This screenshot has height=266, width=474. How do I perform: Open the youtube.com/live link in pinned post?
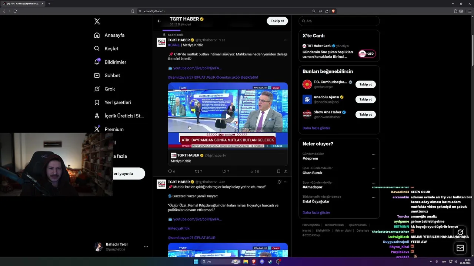(197, 68)
